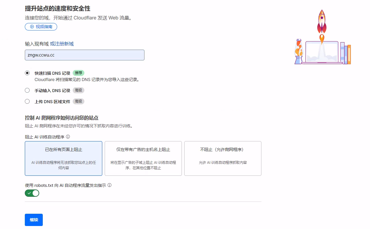Choose 仅在带有广告的主机名上阻止 option card
This screenshot has height=229, width=370.
coord(143,158)
